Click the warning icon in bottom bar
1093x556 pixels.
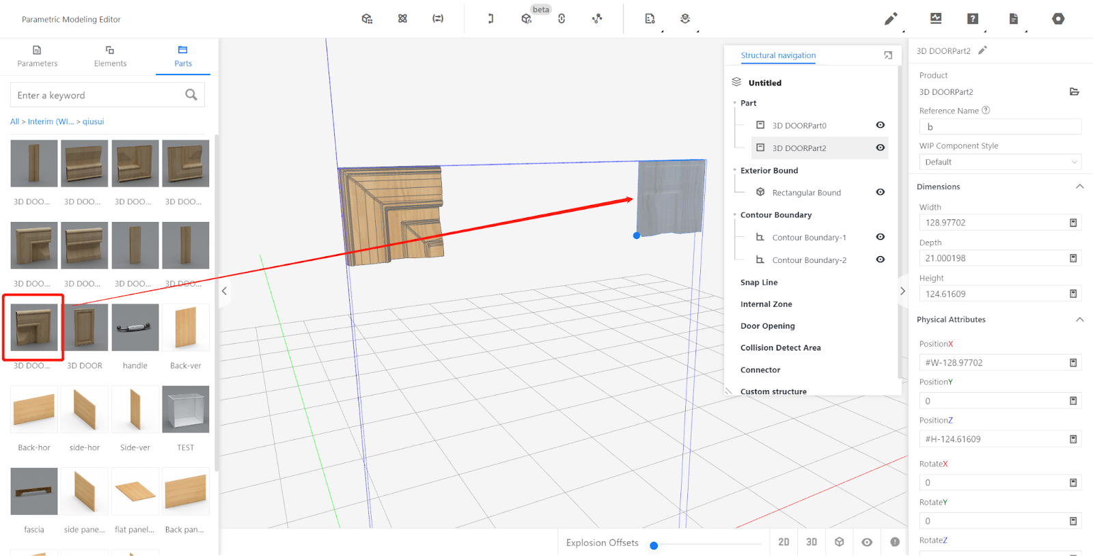(895, 542)
